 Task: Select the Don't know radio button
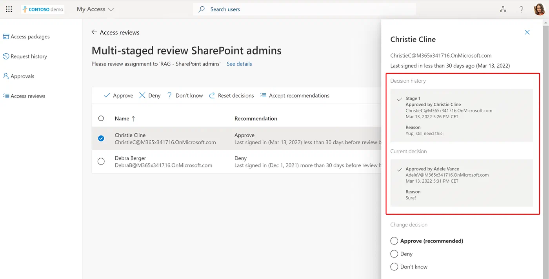coord(394,267)
